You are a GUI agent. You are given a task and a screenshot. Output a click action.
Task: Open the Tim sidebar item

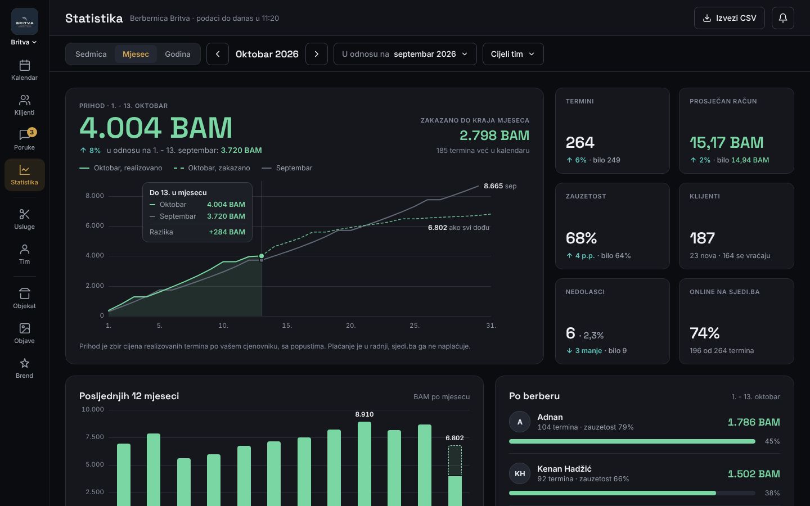coord(24,254)
